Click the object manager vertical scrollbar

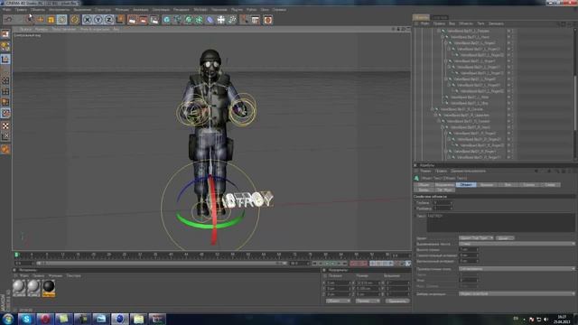(x=575, y=102)
